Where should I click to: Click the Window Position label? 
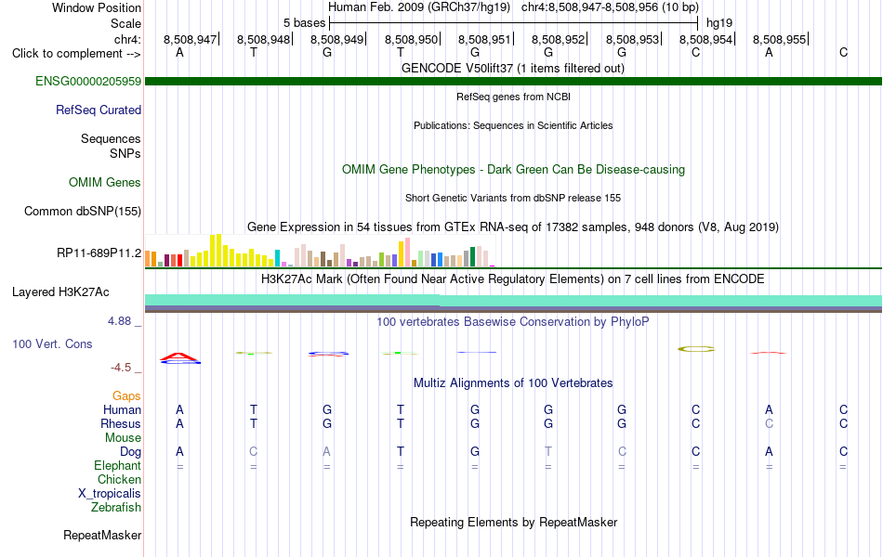click(97, 7)
